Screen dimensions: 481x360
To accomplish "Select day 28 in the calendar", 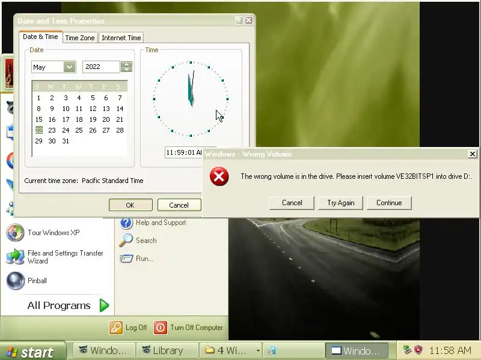I will point(120,130).
